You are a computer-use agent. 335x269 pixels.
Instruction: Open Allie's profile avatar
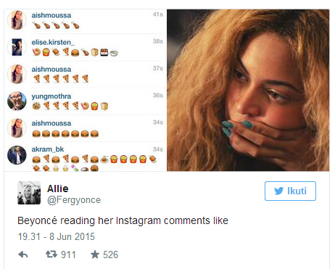point(29,193)
